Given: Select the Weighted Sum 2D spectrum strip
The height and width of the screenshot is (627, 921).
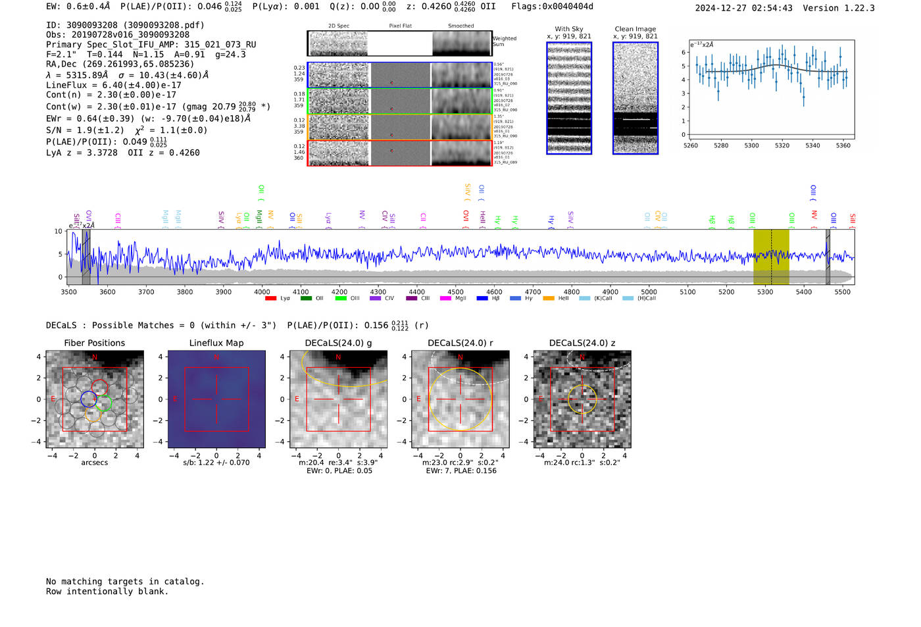Looking at the screenshot, I should tap(400, 43).
